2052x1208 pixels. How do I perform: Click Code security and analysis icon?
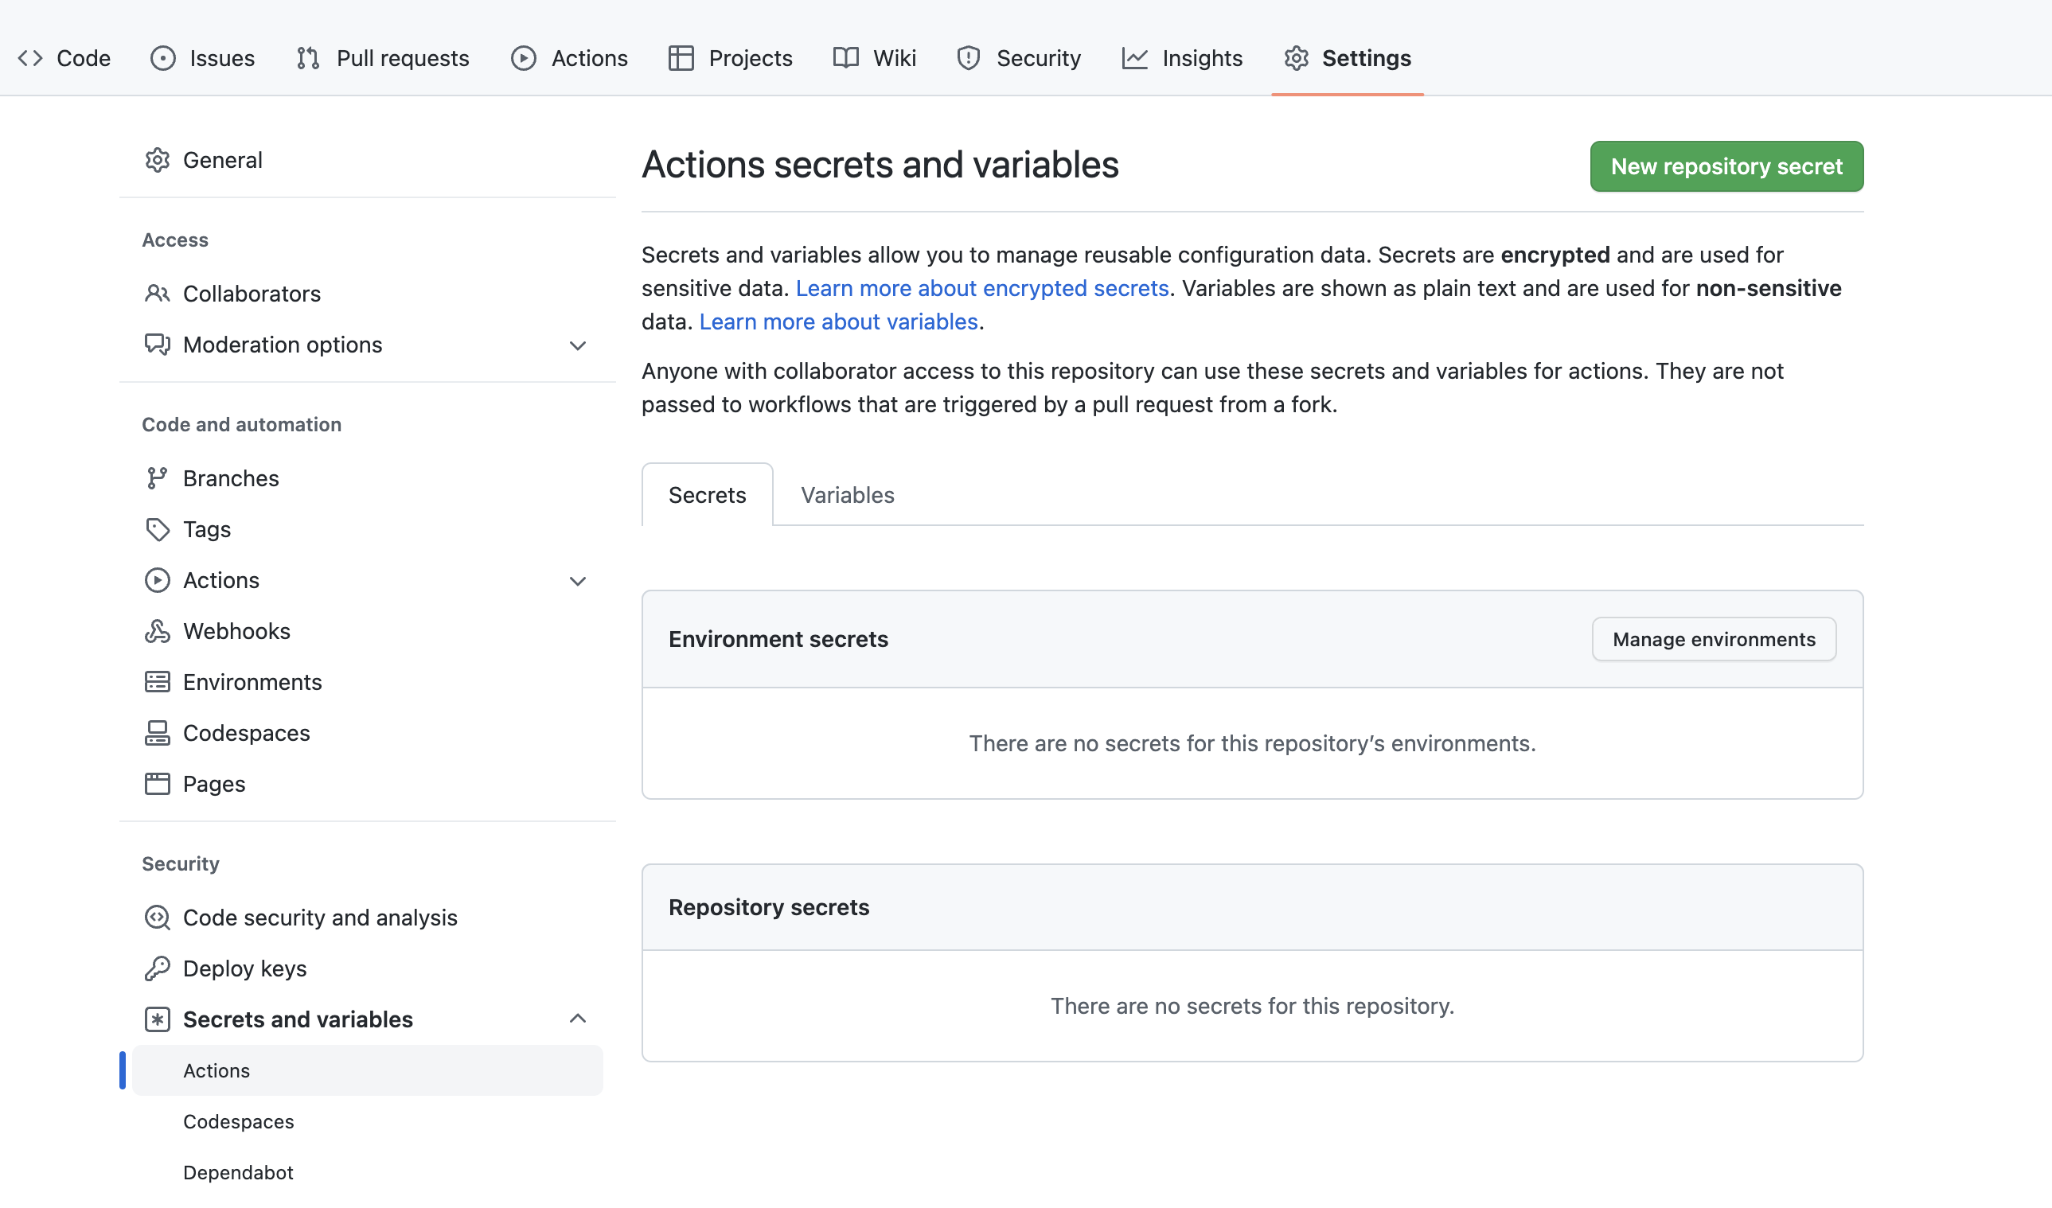tap(157, 918)
